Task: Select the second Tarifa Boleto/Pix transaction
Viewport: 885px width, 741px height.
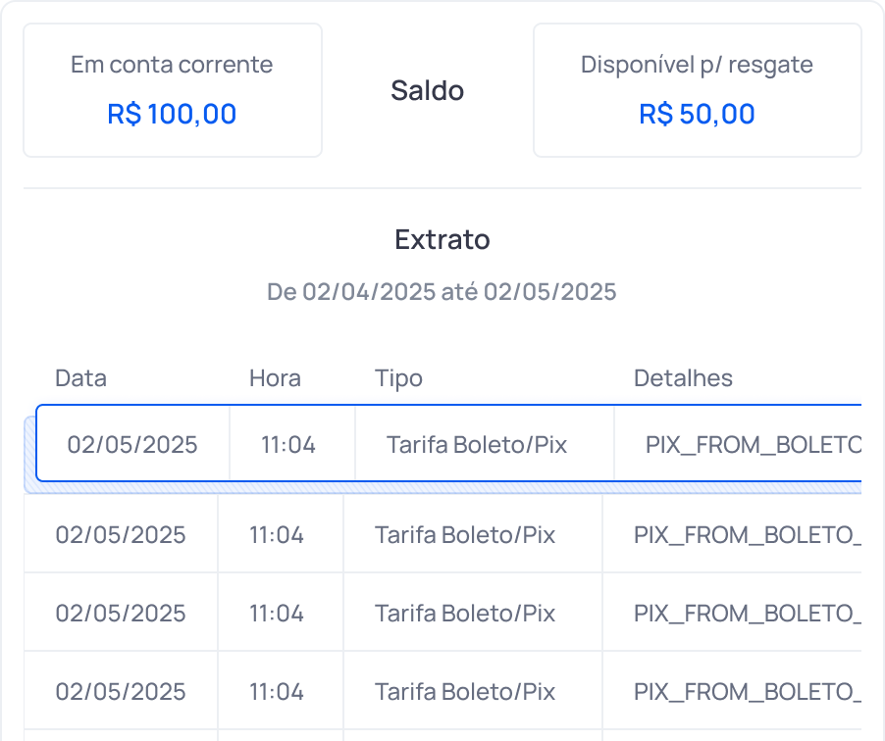Action: 442,533
